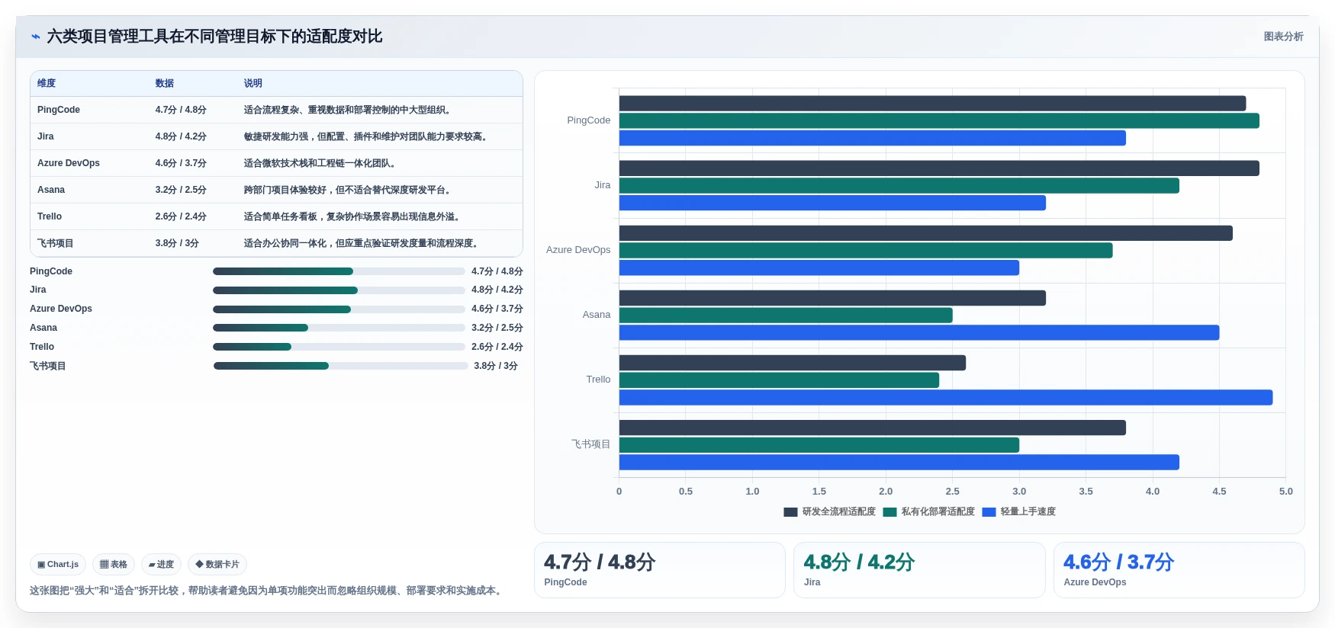Click Asana's green 私有化部署适配度 chart bar
This screenshot has width=1335, height=628.
click(x=786, y=315)
